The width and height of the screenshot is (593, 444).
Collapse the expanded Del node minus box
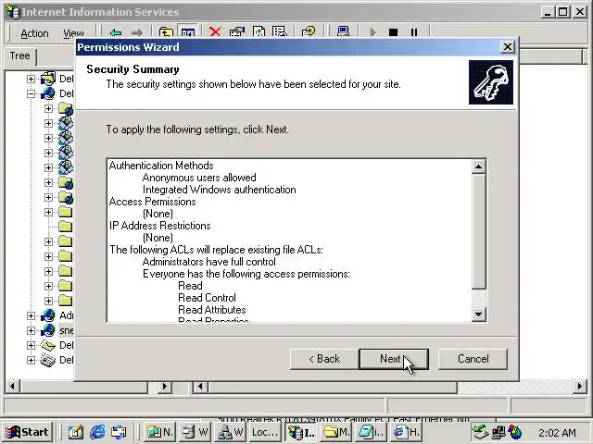(31, 93)
